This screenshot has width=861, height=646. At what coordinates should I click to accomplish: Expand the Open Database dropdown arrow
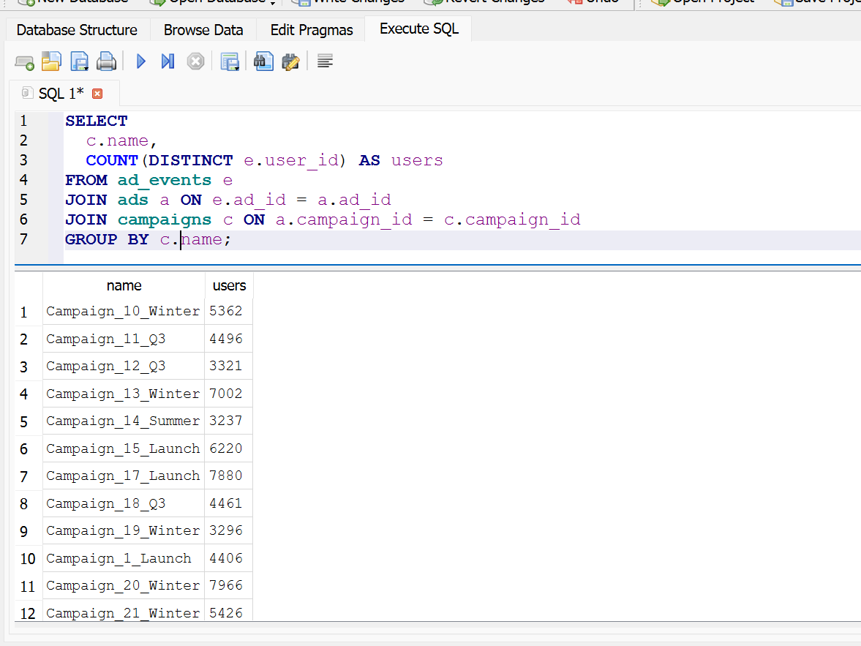[x=273, y=3]
